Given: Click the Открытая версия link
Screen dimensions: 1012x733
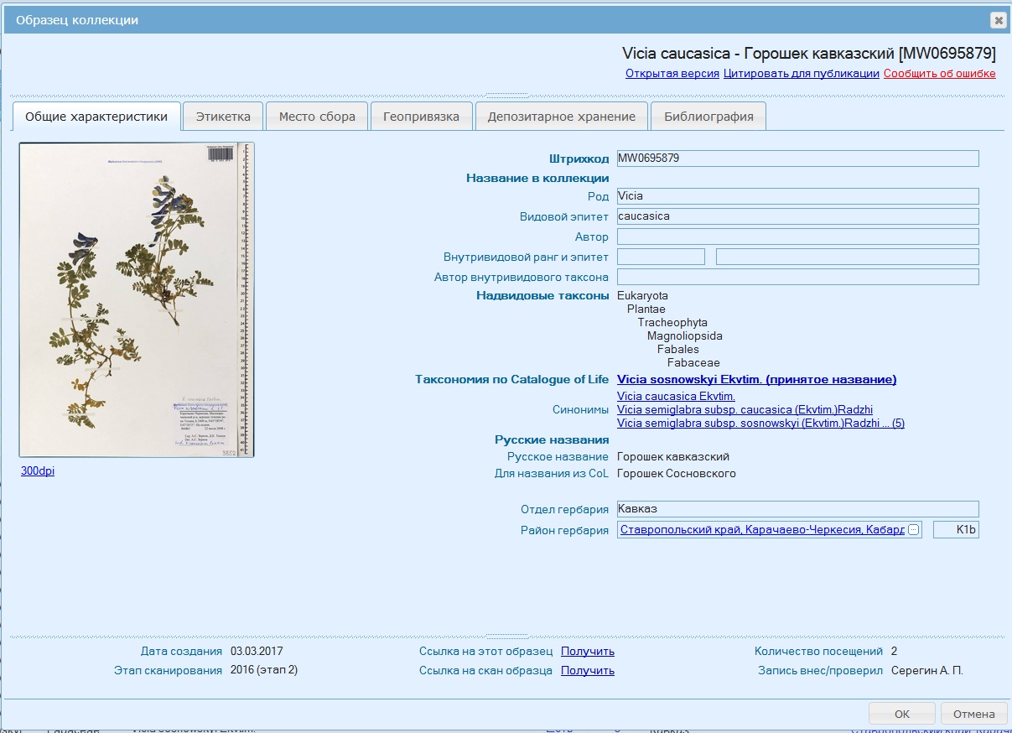Looking at the screenshot, I should 672,74.
